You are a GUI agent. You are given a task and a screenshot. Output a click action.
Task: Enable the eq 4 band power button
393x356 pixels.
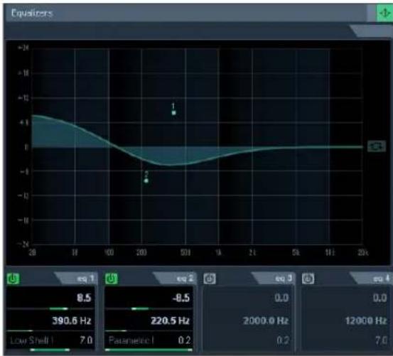point(308,279)
